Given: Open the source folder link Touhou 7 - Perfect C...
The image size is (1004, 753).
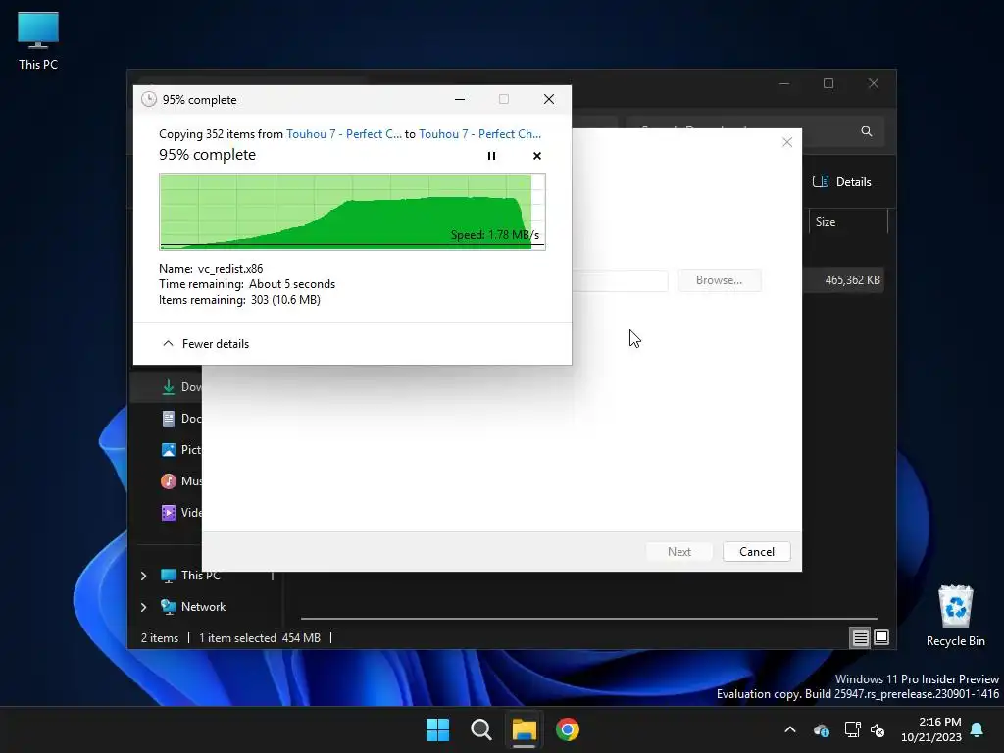Looking at the screenshot, I should click(344, 133).
